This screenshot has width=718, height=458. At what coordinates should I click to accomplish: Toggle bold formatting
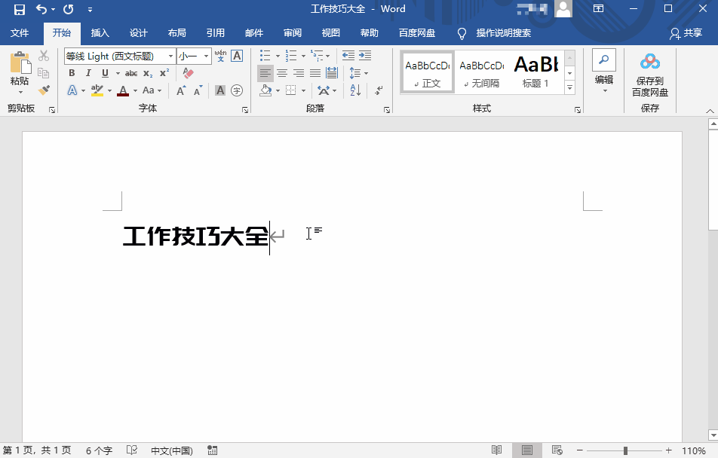72,73
